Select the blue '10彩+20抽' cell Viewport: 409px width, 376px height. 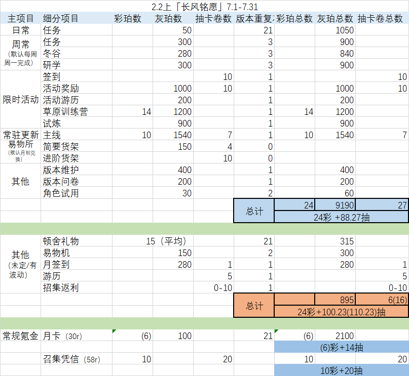[x=342, y=370]
